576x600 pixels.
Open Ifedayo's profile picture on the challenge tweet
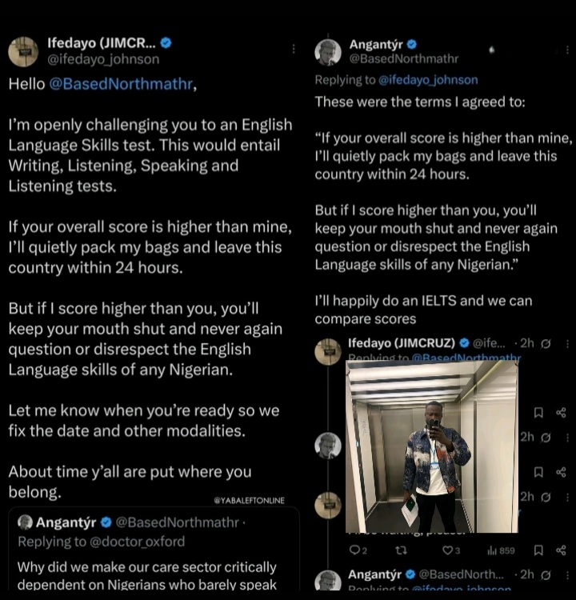(23, 51)
